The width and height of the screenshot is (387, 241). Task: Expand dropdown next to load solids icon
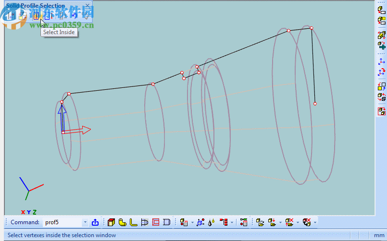[x=280, y=223]
